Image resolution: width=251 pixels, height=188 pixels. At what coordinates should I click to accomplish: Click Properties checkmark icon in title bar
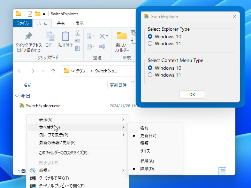30,14
